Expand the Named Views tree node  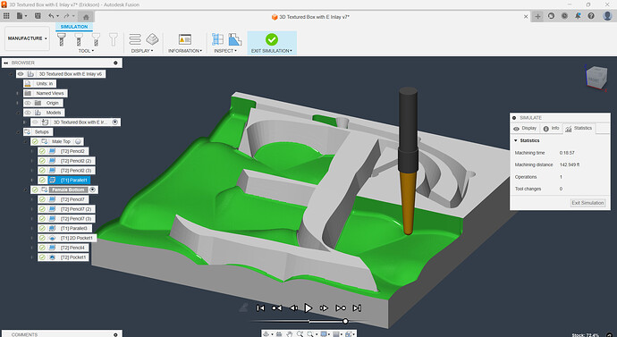tap(17, 93)
